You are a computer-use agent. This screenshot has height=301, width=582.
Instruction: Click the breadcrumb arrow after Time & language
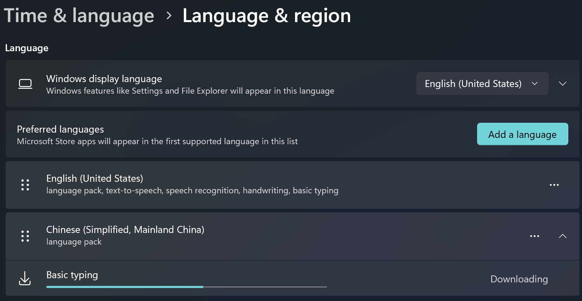tap(169, 16)
